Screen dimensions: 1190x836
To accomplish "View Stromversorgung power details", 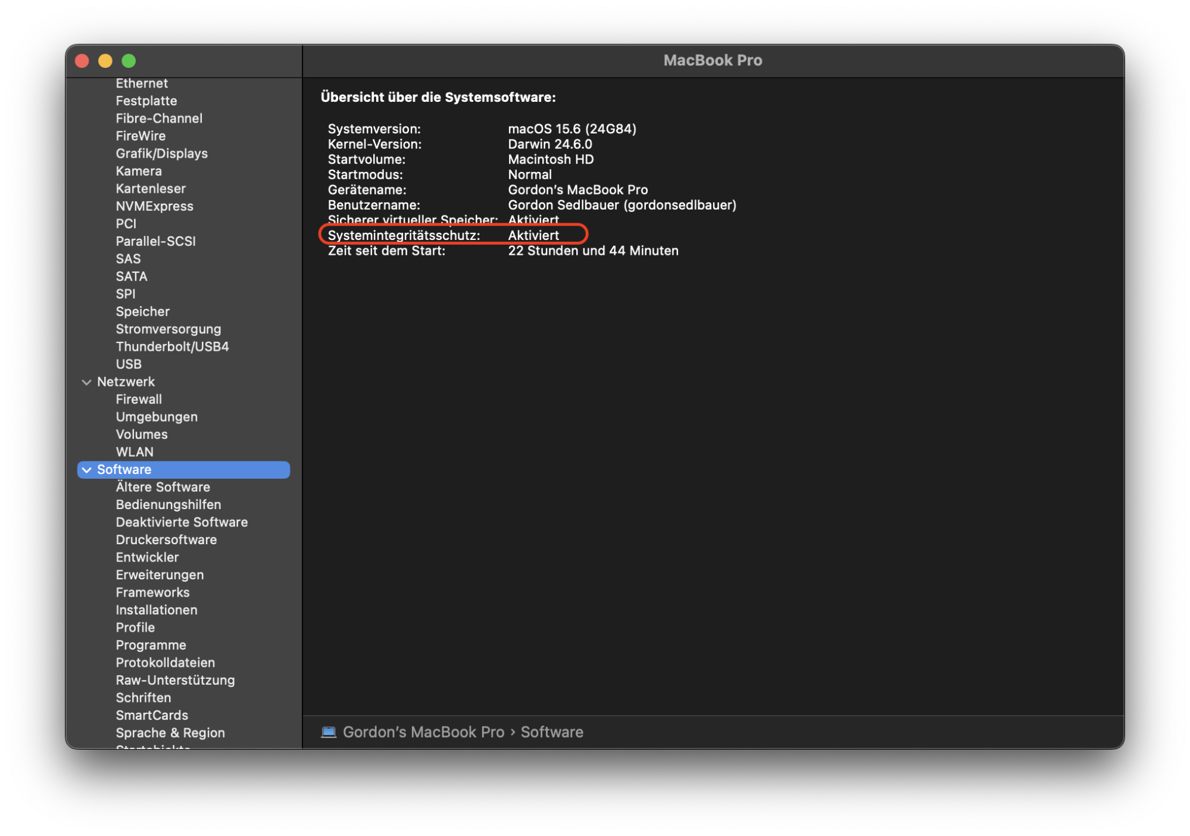I will [x=169, y=329].
